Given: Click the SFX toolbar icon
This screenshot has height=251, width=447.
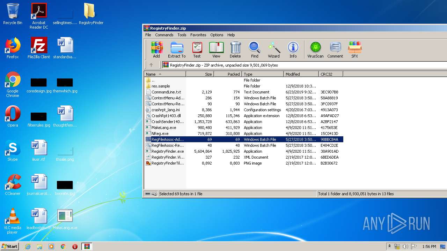Looking at the screenshot, I should click(x=354, y=50).
